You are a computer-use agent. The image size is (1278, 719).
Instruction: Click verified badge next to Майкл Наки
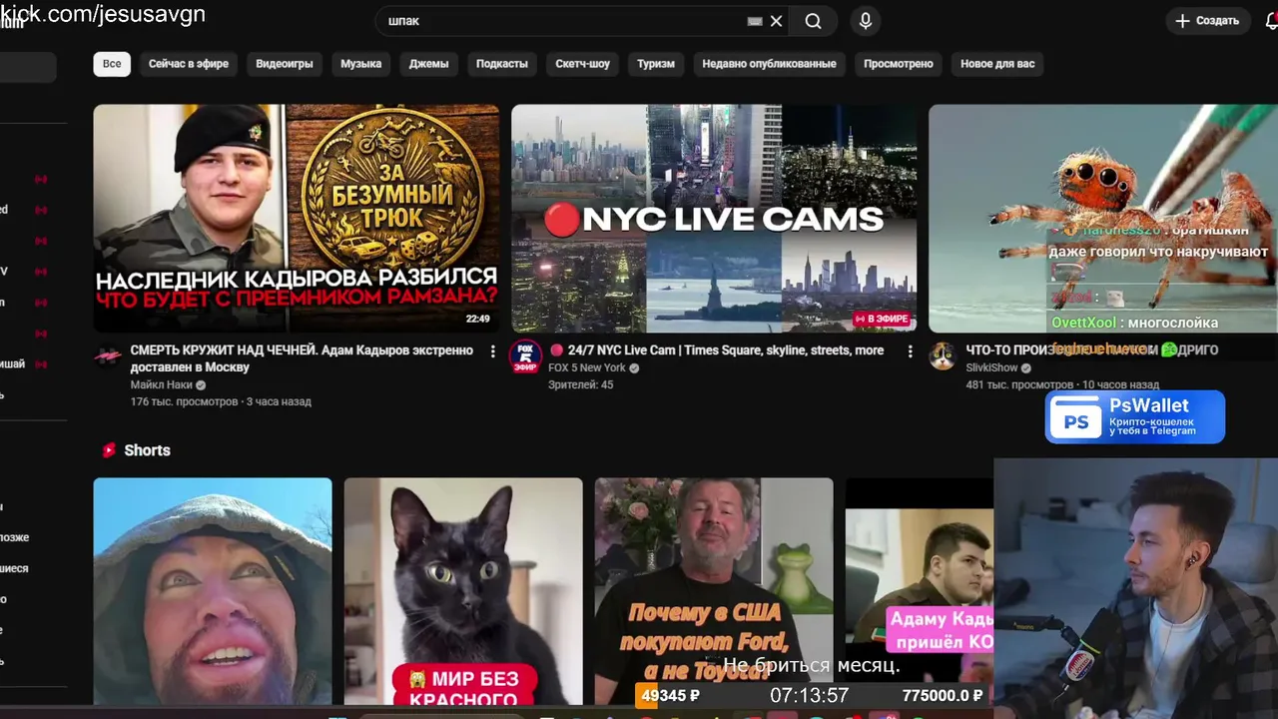(201, 385)
